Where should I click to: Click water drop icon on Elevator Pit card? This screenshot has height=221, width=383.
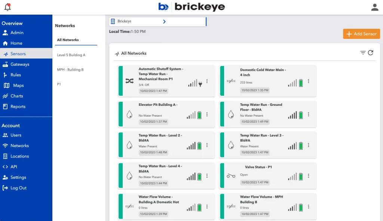click(129, 114)
